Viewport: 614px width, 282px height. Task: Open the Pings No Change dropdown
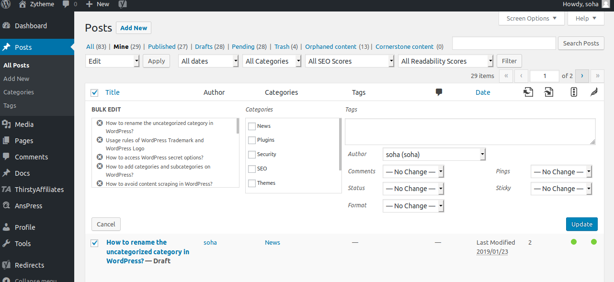tap(562, 172)
